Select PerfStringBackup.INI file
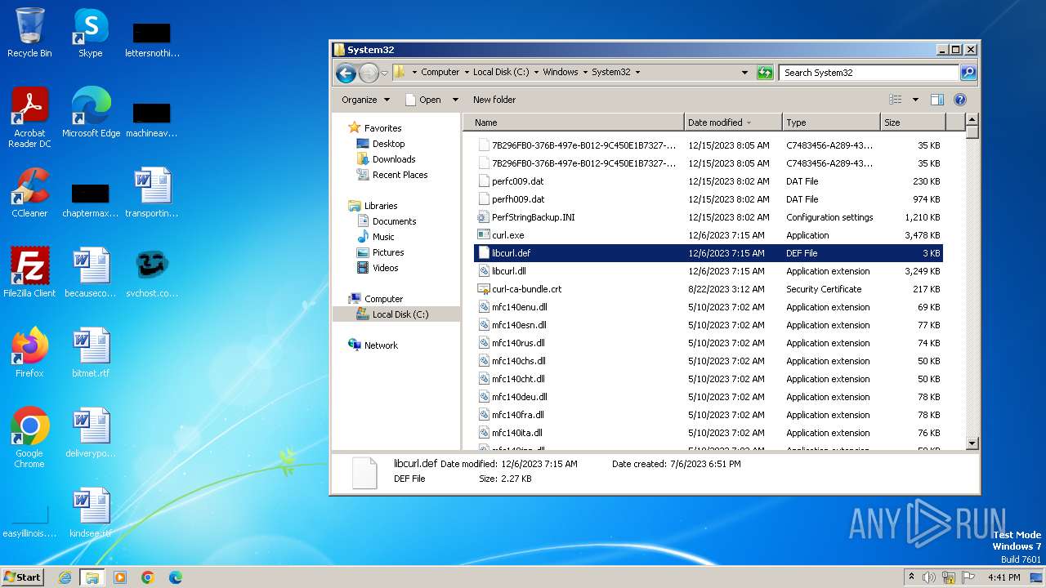Viewport: 1046px width, 588px height. (x=533, y=217)
